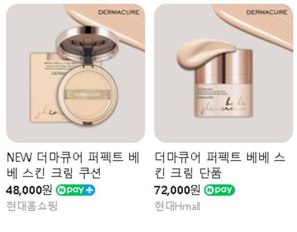Select the 48,000원 price
297x232 pixels.
point(29,190)
